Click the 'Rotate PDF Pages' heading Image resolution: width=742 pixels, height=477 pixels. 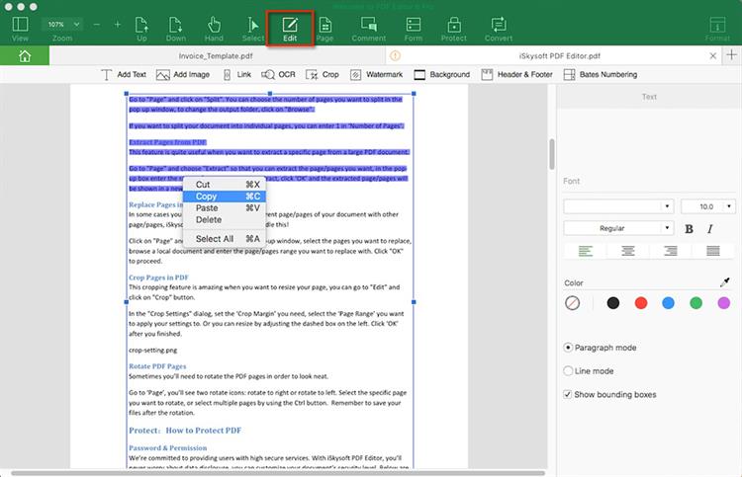157,366
